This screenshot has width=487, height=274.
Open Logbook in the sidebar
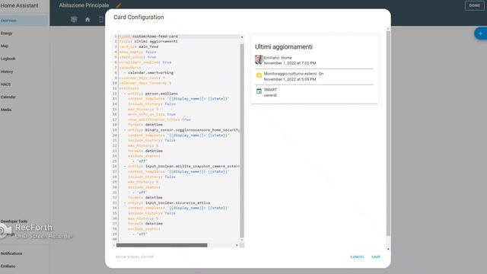(24, 59)
